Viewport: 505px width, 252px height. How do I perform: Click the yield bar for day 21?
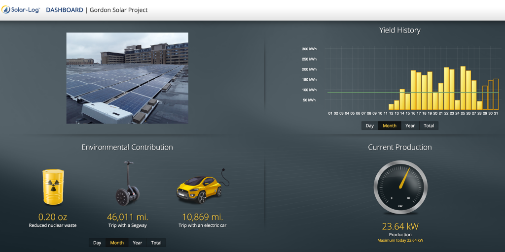440,96
